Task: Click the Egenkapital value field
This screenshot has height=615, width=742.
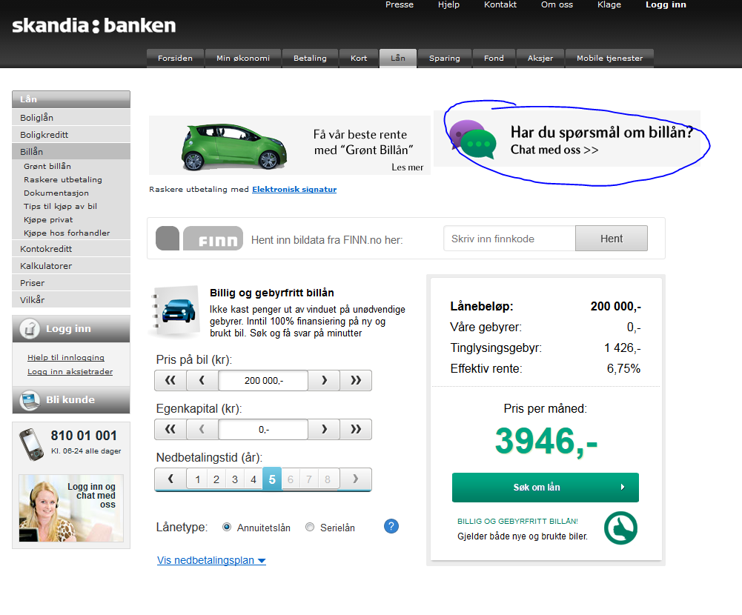Action: click(x=263, y=430)
